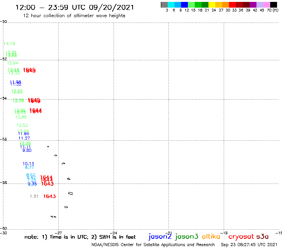Screen dimensions: 282x248
Task: Click the green 12.52 wave height
Action: [x=22, y=125]
